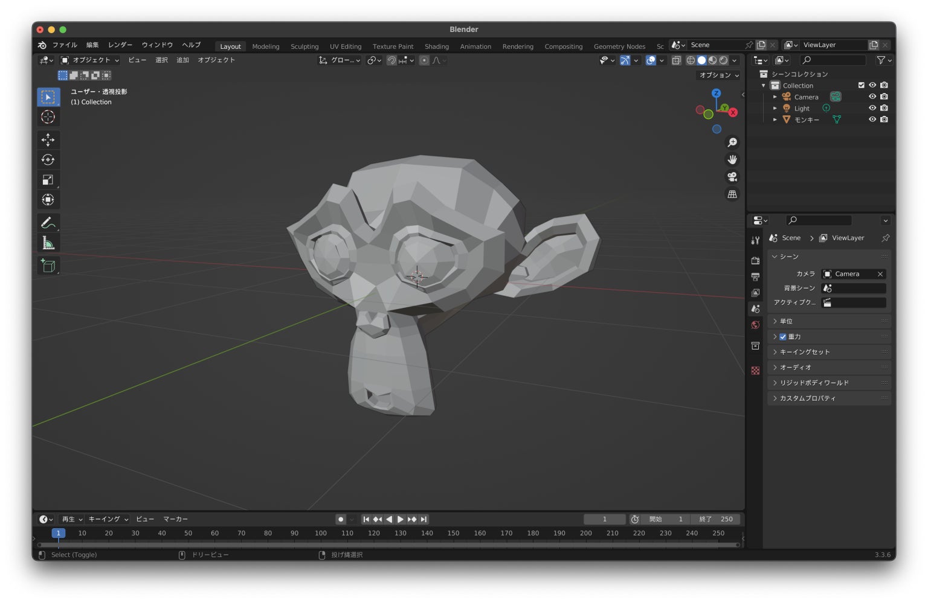Screen dimensions: 928x603
Task: Select the Measure tool
Action: point(48,243)
